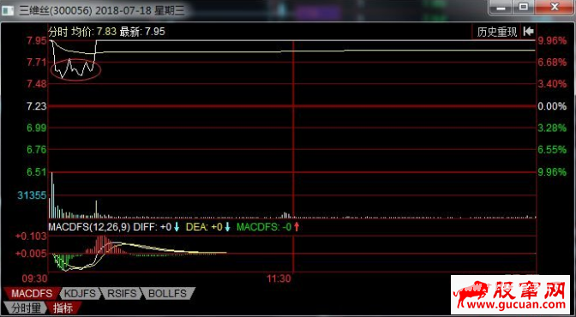Maximize the 三维丝 chart window

pos(523,7)
